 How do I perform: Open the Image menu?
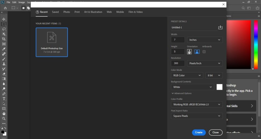(x=22, y=2)
